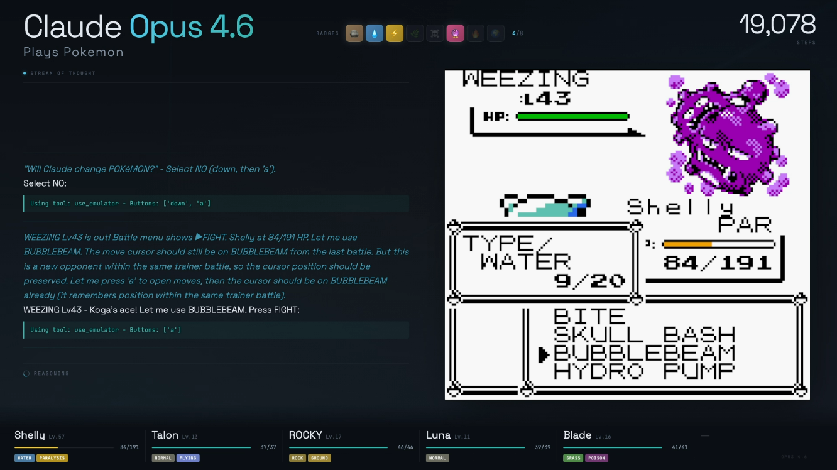Image resolution: width=837 pixels, height=470 pixels.
Task: Select BITE in the move list
Action: (x=589, y=316)
